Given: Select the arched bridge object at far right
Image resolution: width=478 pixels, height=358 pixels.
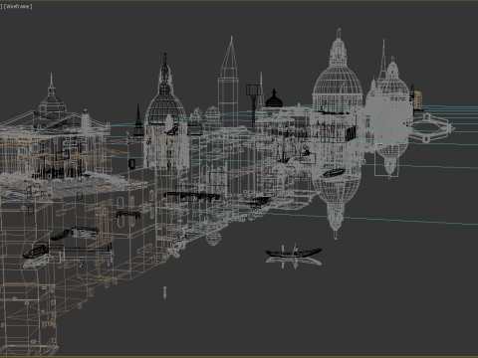Looking at the screenshot, I should 430,128.
